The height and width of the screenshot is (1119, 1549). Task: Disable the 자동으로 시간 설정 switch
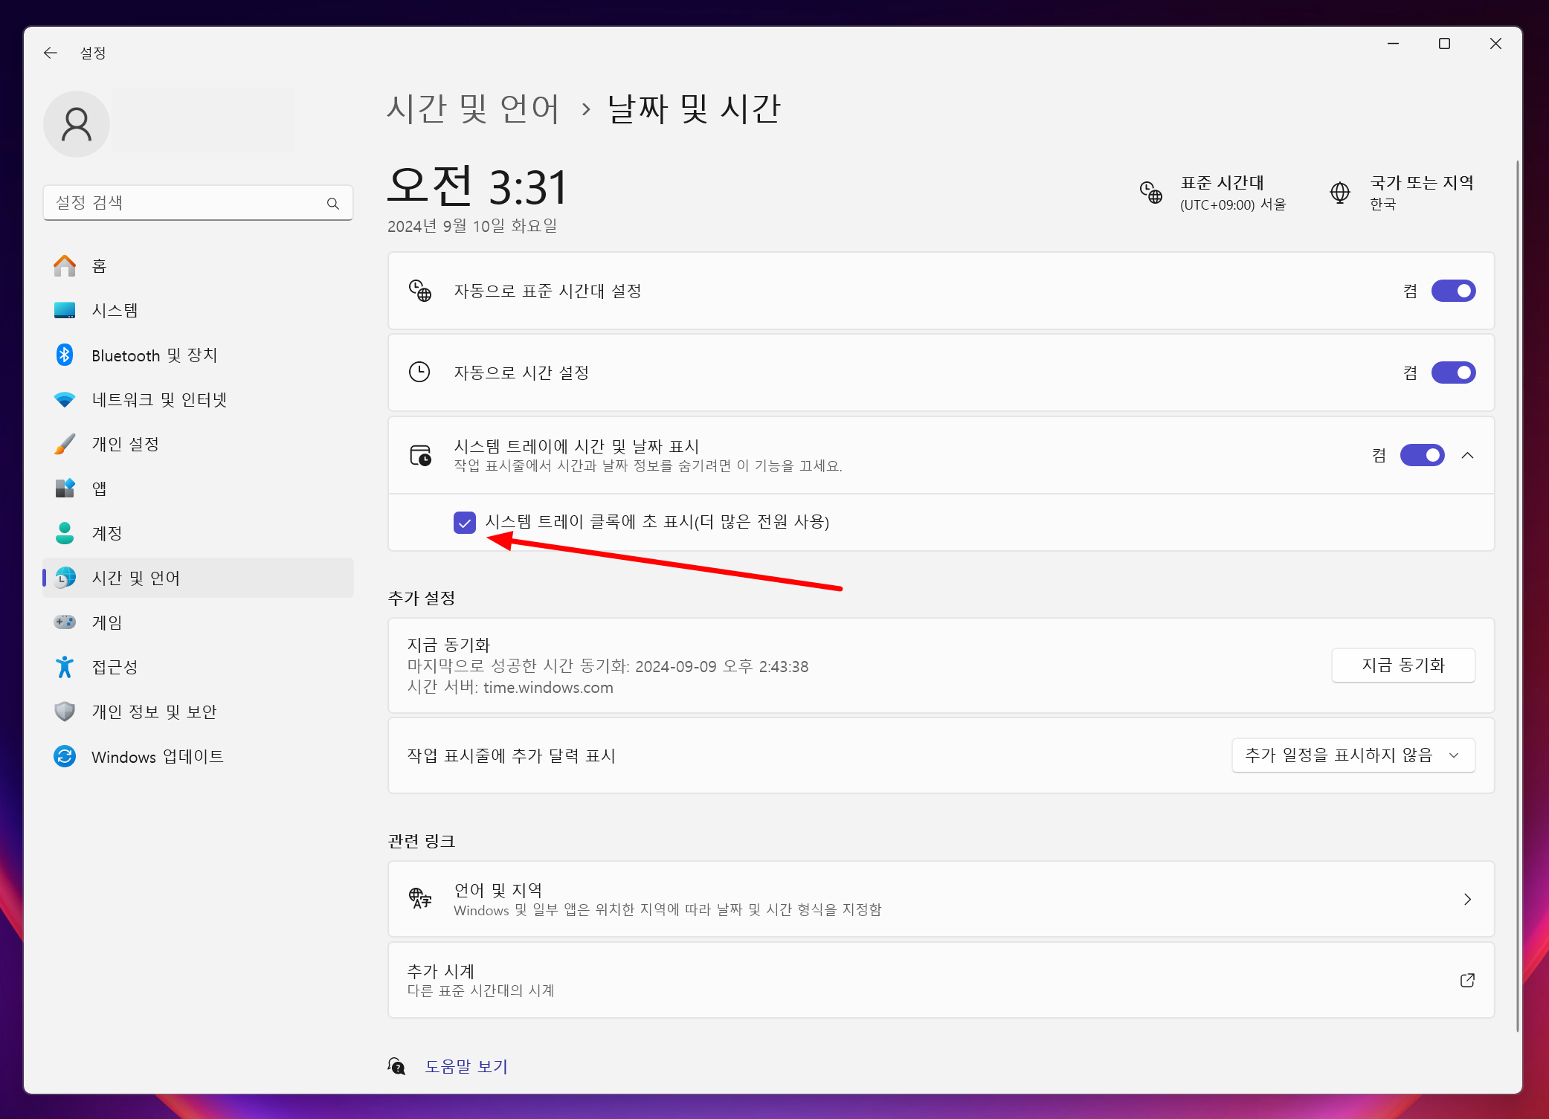click(1452, 373)
